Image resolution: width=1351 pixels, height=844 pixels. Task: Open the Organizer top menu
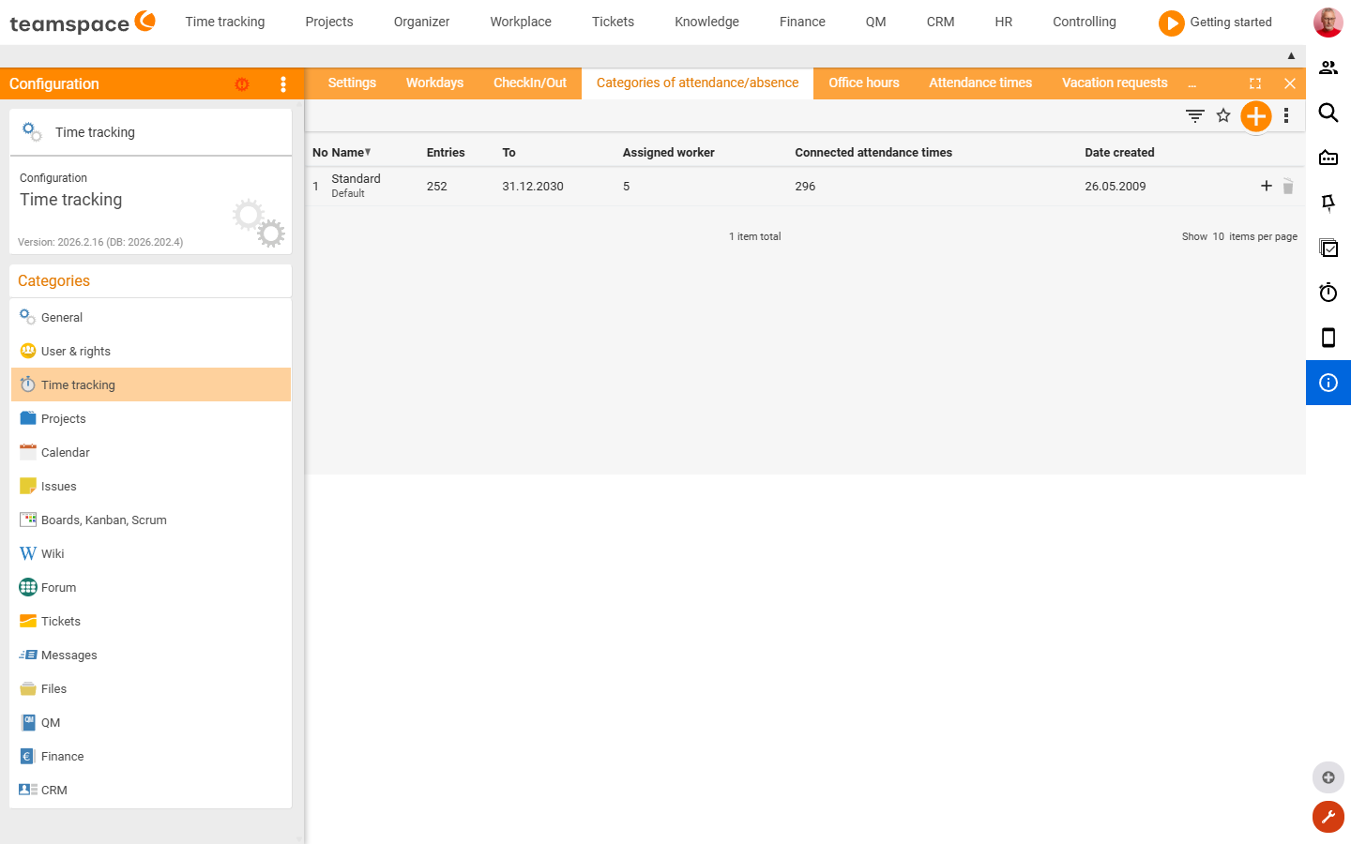[x=421, y=22]
